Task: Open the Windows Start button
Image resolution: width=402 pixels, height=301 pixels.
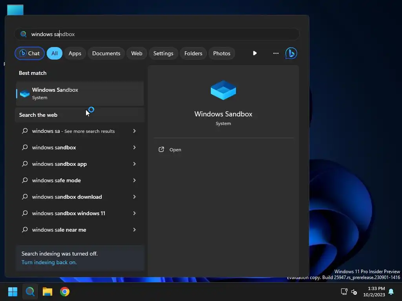Action: pyautogui.click(x=13, y=292)
